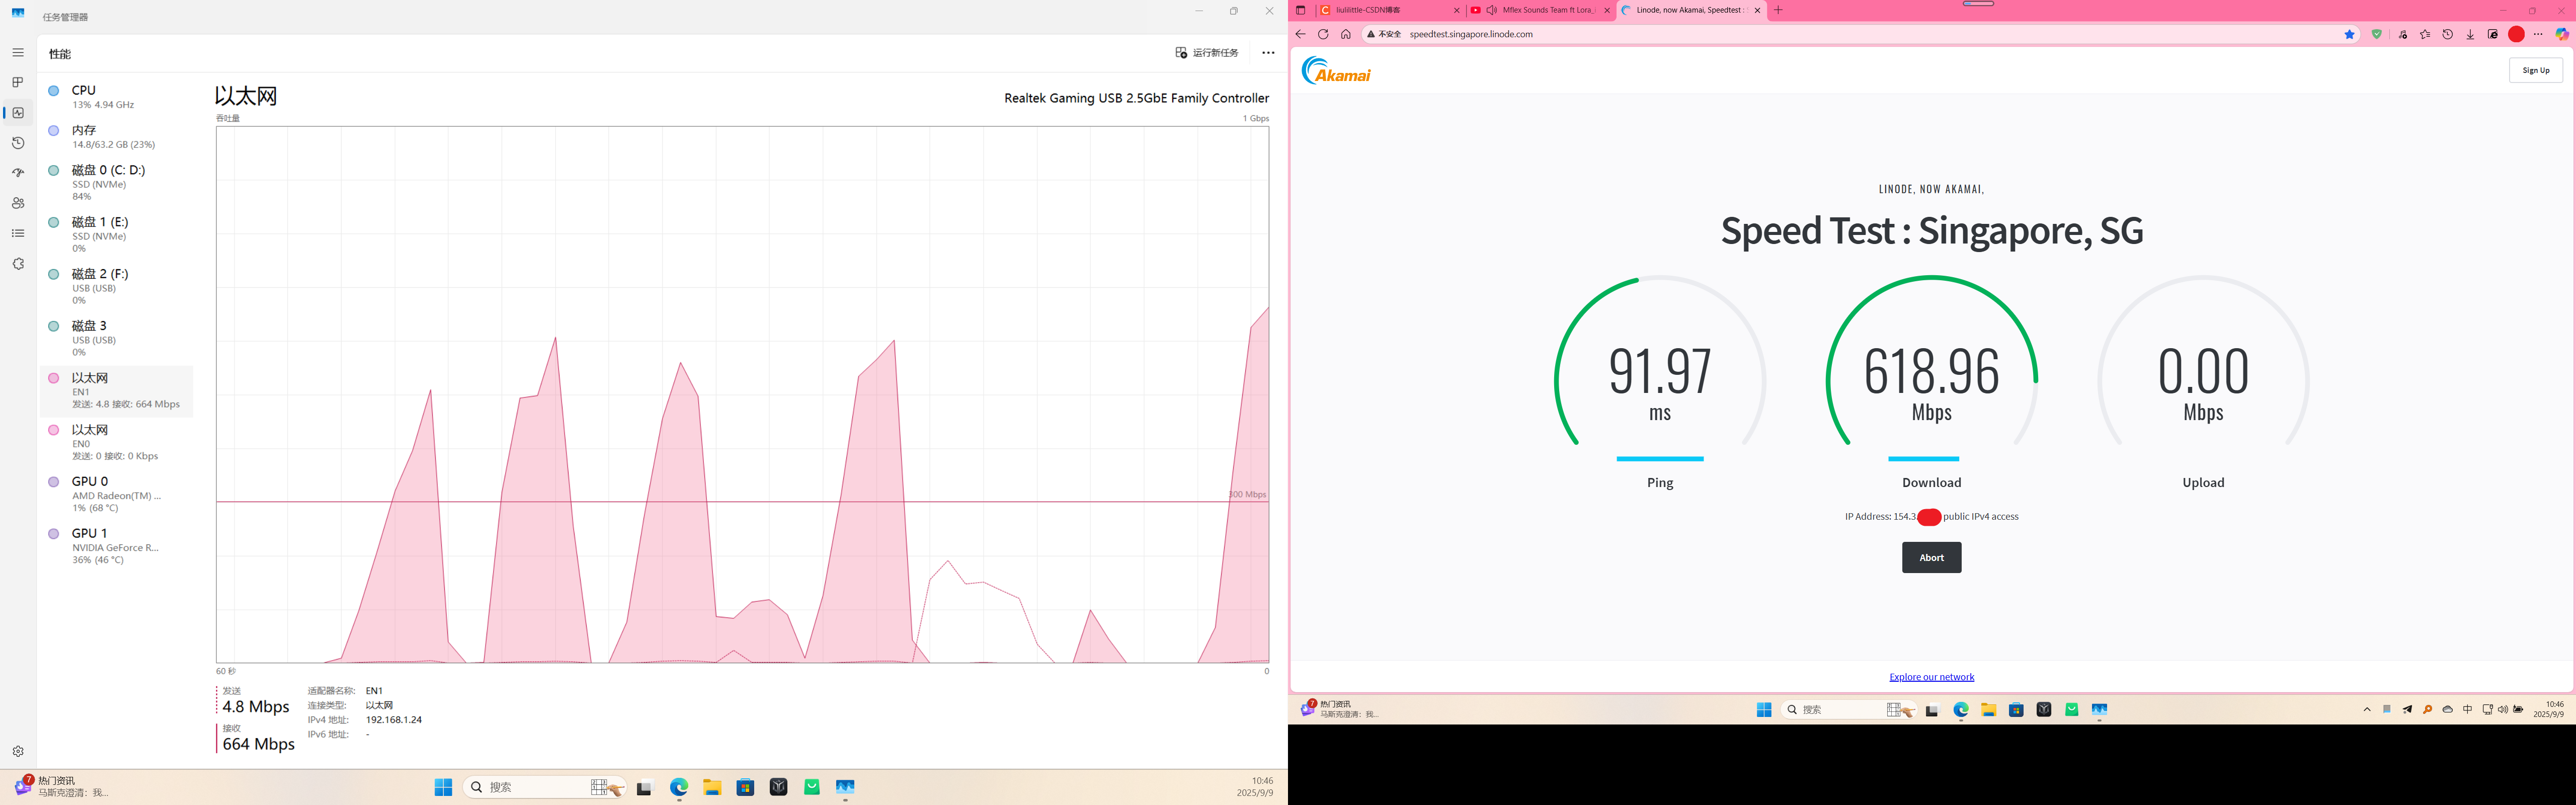Open Edge settings and more menu

pyautogui.click(x=2538, y=34)
